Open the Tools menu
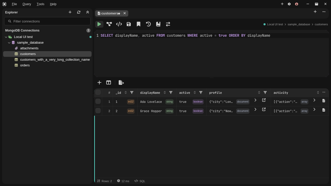Screen dimensions: 331x186 tap(40, 4)
